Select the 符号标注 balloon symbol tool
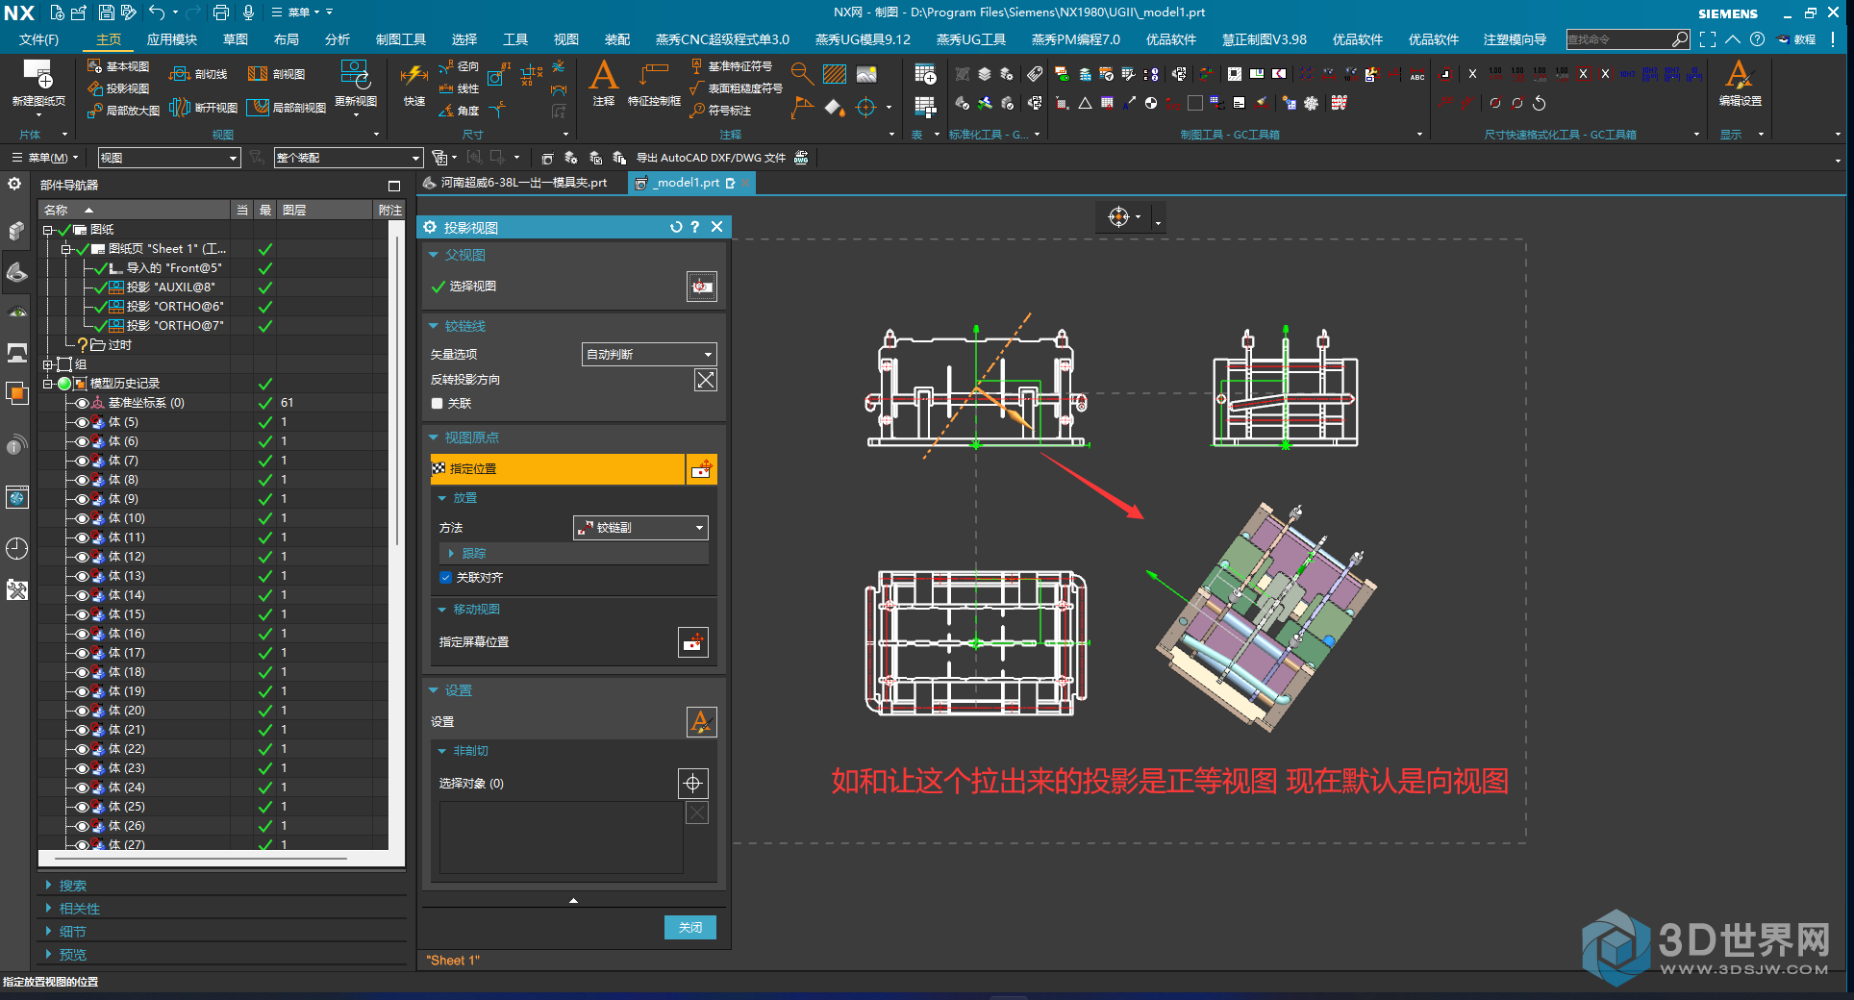Viewport: 1854px width, 1000px height. pos(721,111)
